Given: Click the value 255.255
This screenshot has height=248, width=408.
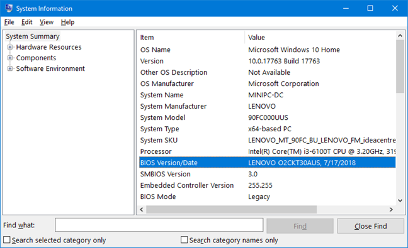Looking at the screenshot, I should tap(260, 185).
